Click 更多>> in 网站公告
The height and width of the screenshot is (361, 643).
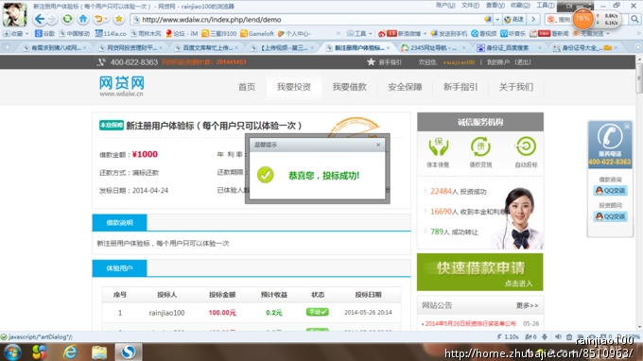527,305
